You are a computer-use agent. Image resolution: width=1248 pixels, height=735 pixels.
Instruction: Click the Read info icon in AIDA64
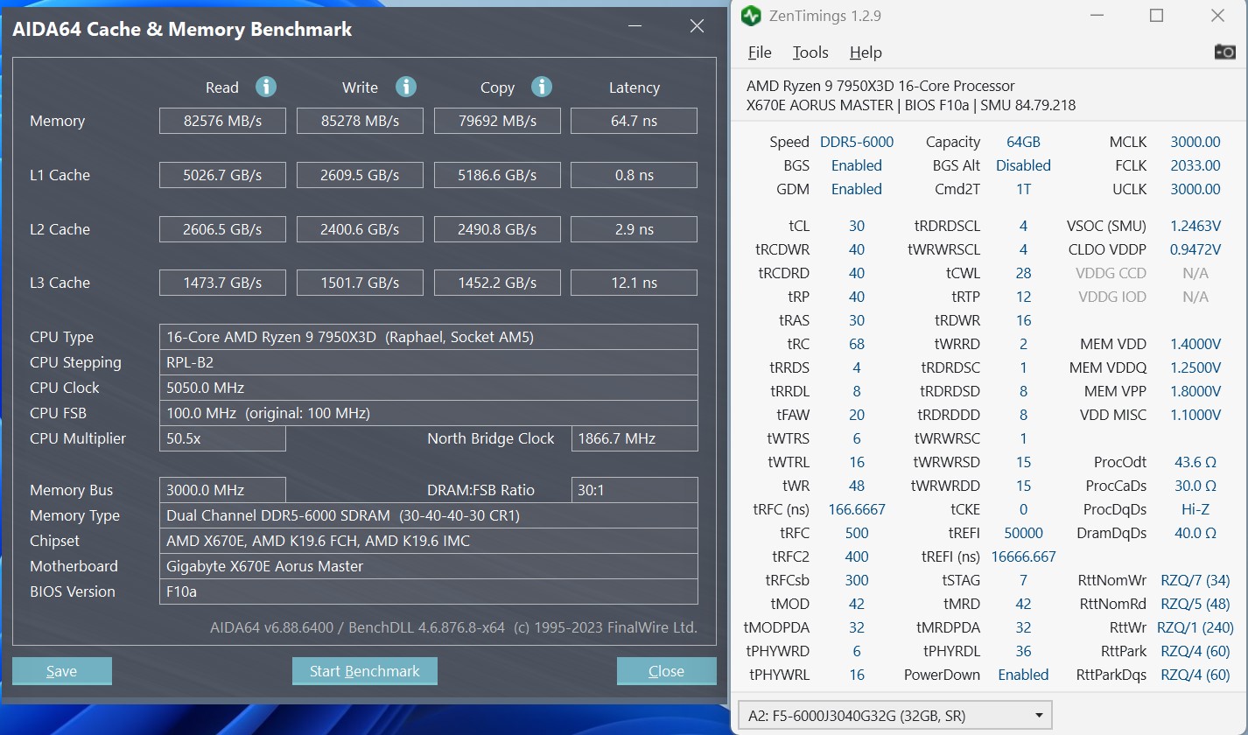[x=266, y=87]
